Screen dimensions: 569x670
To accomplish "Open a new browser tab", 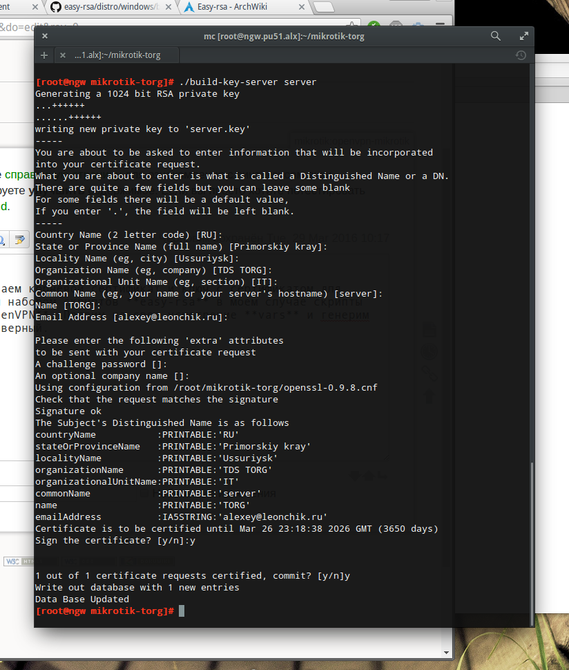I will pyautogui.click(x=324, y=7).
